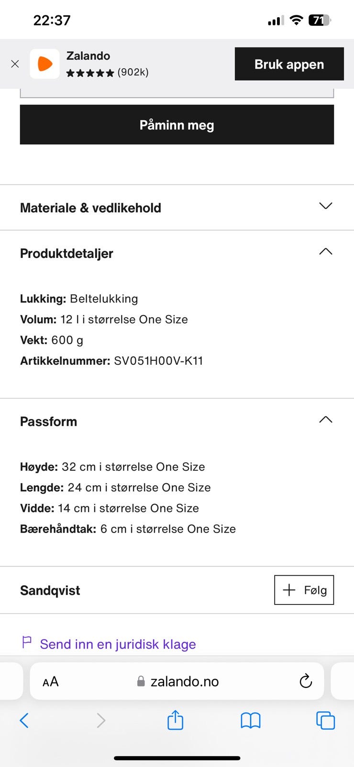Open the Safari share sheet
This screenshot has width=354, height=767.
(175, 720)
